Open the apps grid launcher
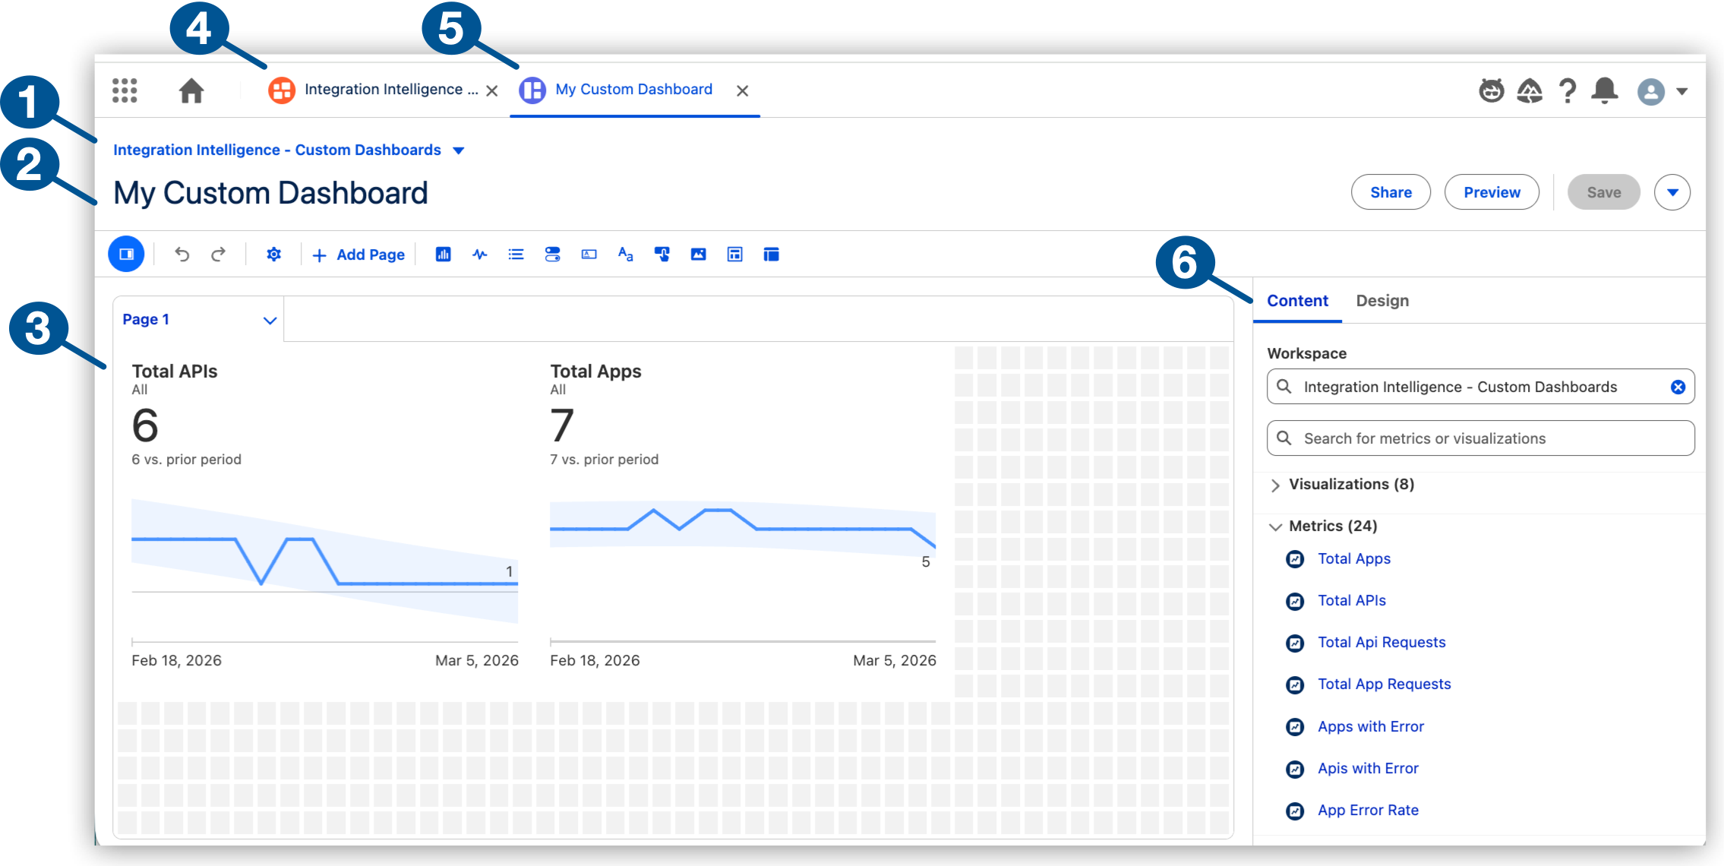The image size is (1724, 866). pyautogui.click(x=124, y=90)
